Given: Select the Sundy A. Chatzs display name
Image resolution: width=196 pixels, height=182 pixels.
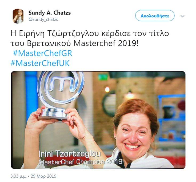Looking at the screenshot, I should coord(50,13).
